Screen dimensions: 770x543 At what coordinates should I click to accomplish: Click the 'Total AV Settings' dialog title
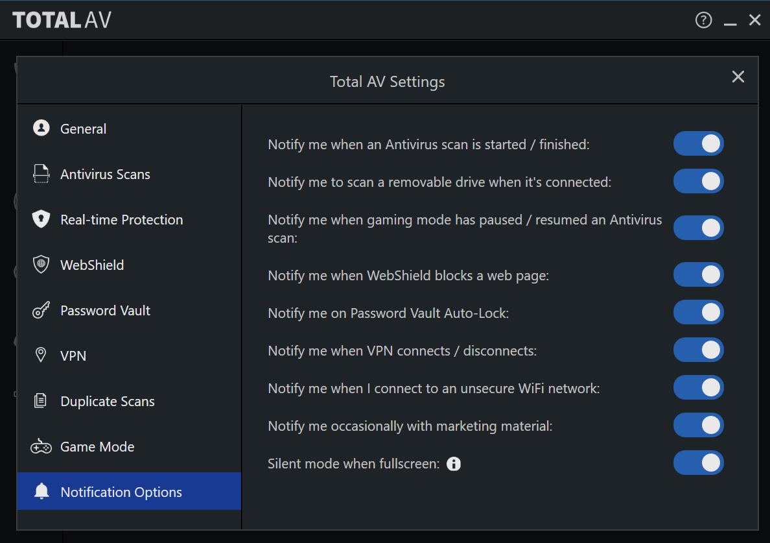pos(387,82)
